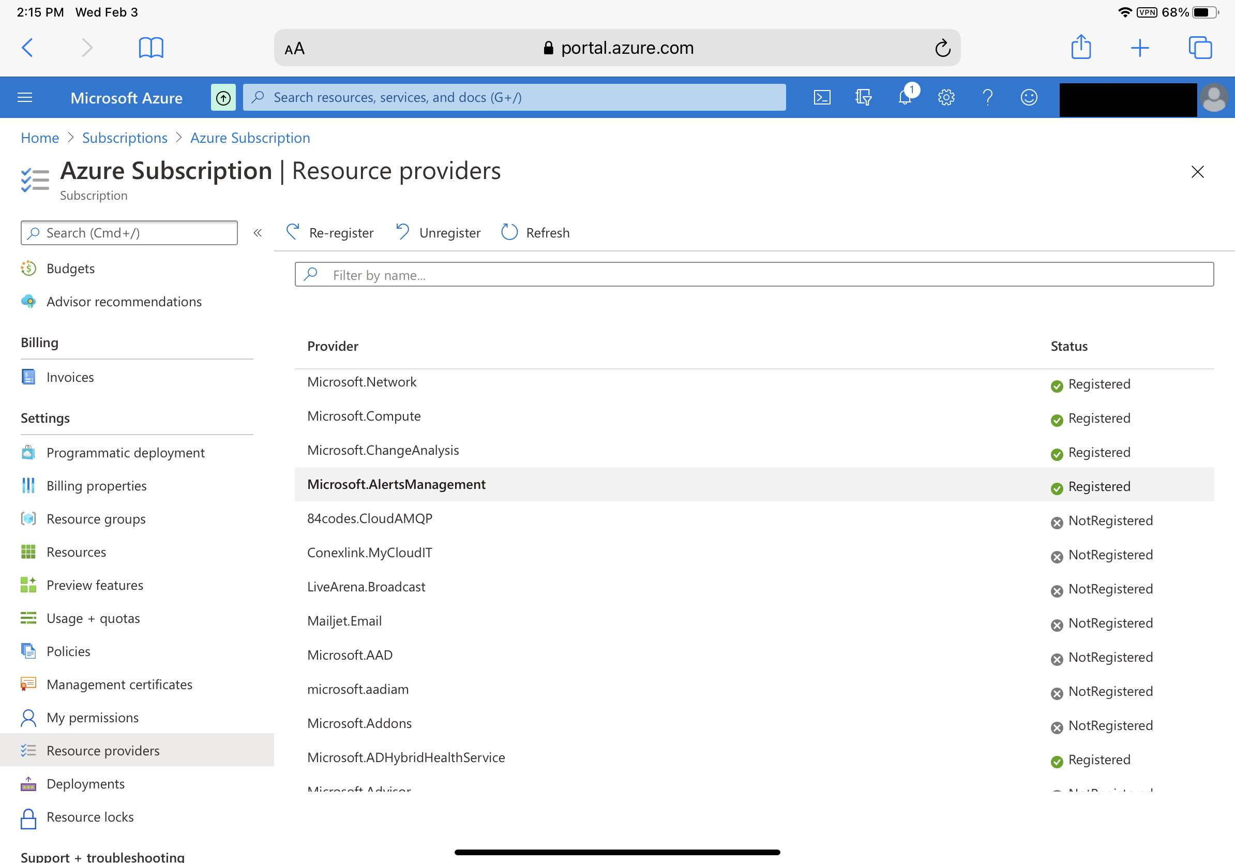This screenshot has height=863, width=1235.
Task: Open Directory and subscription filter icon
Action: point(863,97)
